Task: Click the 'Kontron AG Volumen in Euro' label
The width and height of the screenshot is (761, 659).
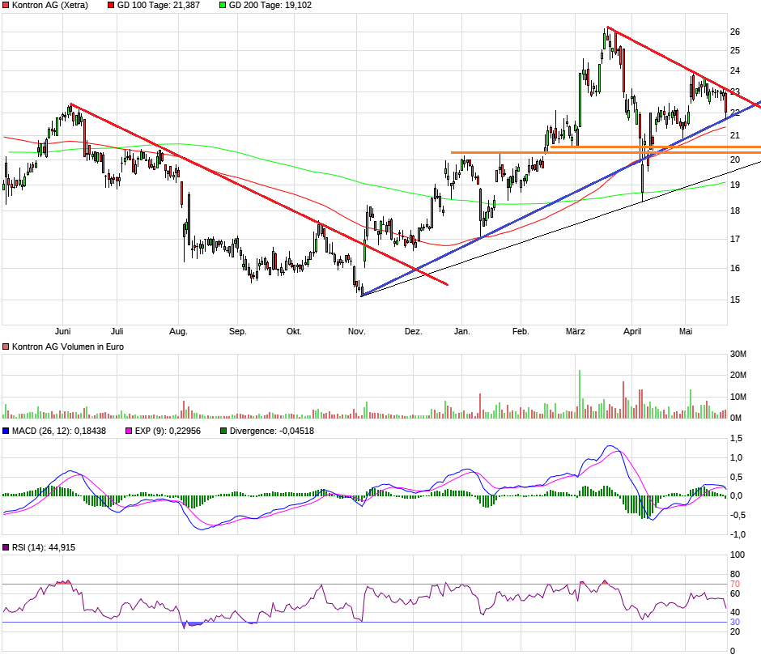Action: click(x=68, y=347)
